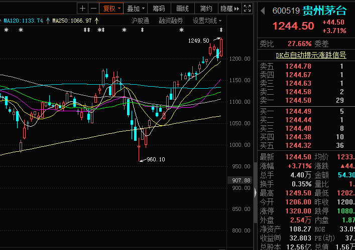Click 卖四 price 1244.67
Screen dimensions: 355x250
point(298,75)
